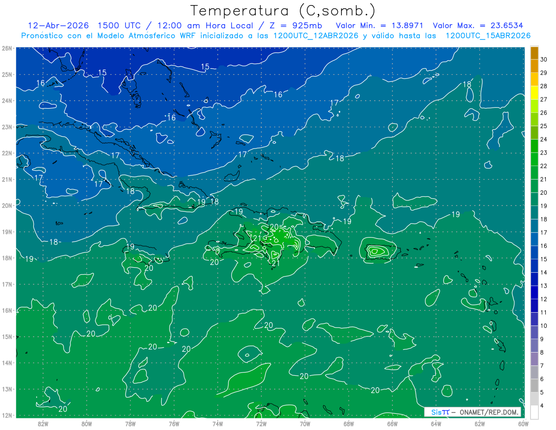This screenshot has height=430, width=556.
Task: Pick the purple 7 degree legend swatch
Action: point(534,359)
